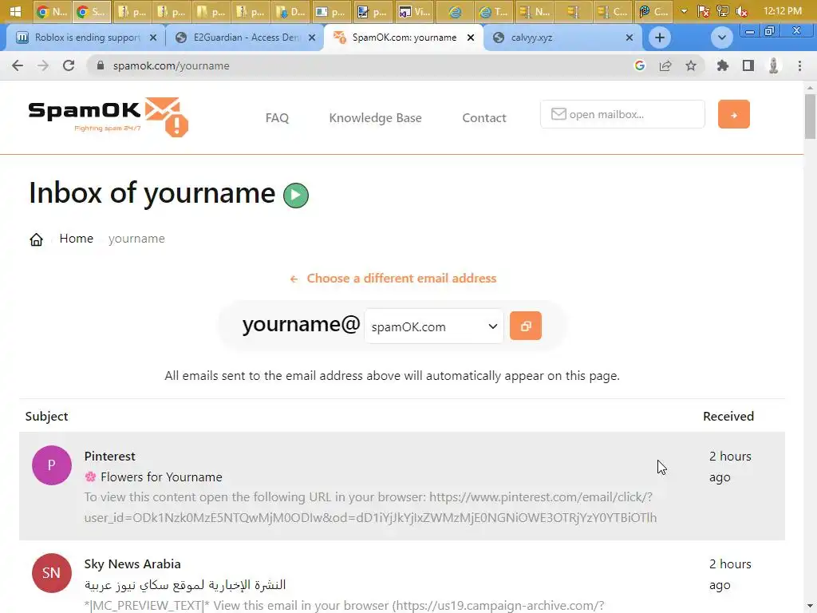This screenshot has width=817, height=613.
Task: Close the Roblox is ending support tab
Action: 152,38
